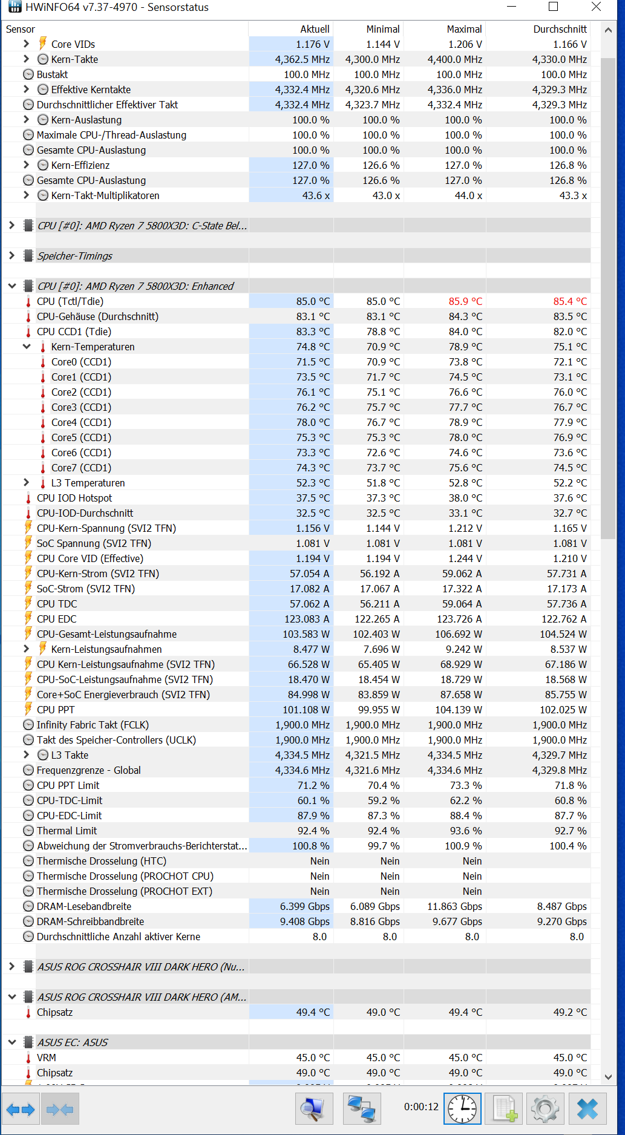This screenshot has height=1135, width=625.
Task: Click the Aktuell column header
Action: (291, 29)
